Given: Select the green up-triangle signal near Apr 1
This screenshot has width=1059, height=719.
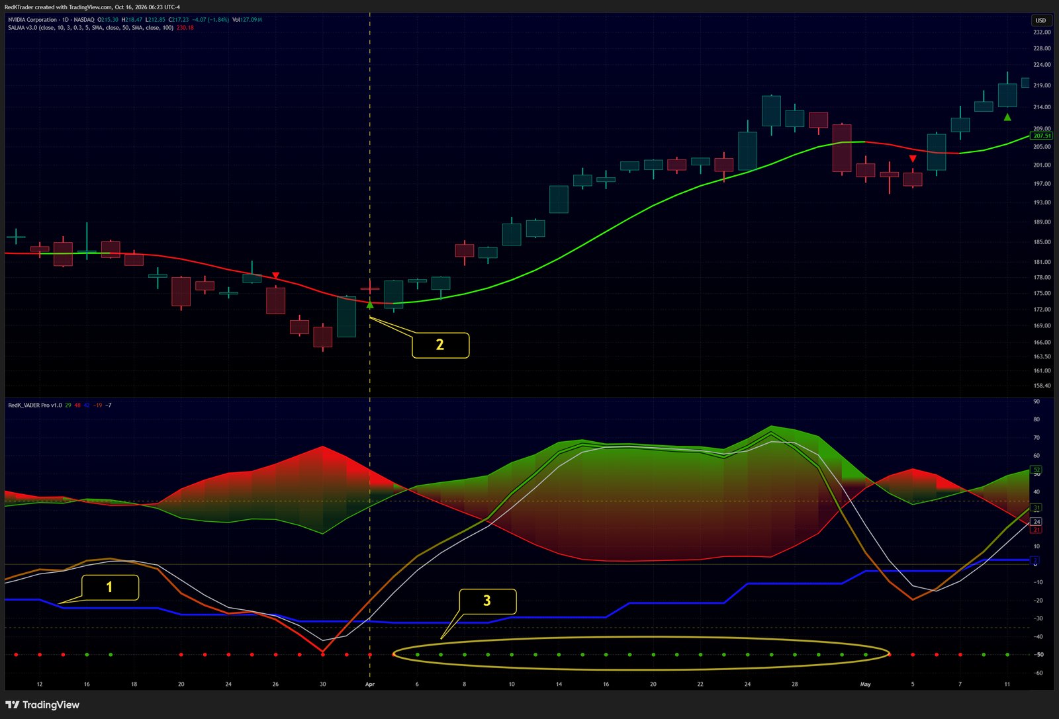Looking at the screenshot, I should coord(370,305).
